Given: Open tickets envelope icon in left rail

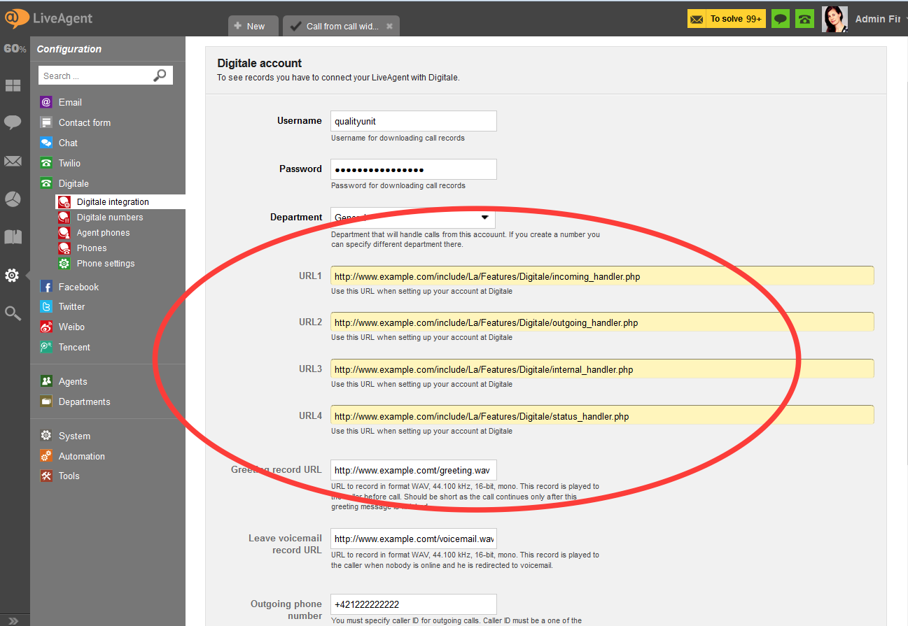Looking at the screenshot, I should click(13, 162).
